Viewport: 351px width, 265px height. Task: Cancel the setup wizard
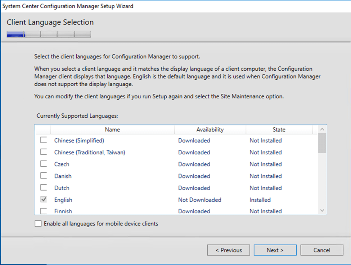[x=321, y=250]
